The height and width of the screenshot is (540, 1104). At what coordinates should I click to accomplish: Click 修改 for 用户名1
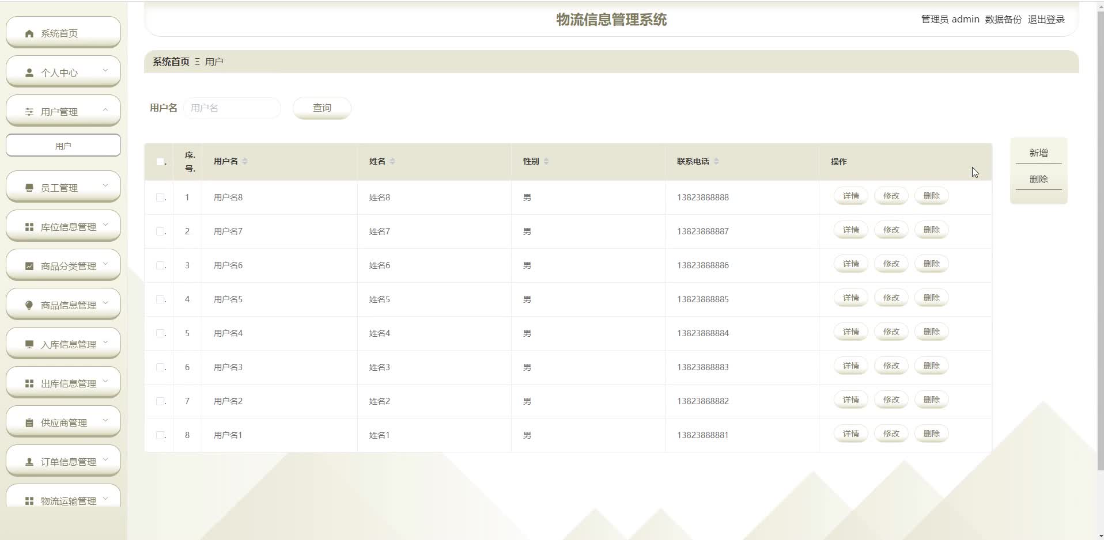[891, 434]
